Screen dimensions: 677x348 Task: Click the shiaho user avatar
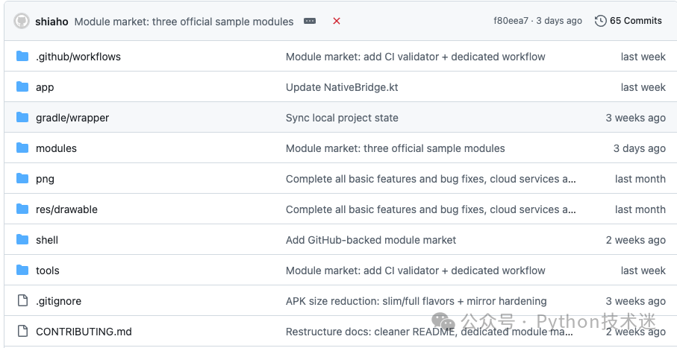pos(22,21)
